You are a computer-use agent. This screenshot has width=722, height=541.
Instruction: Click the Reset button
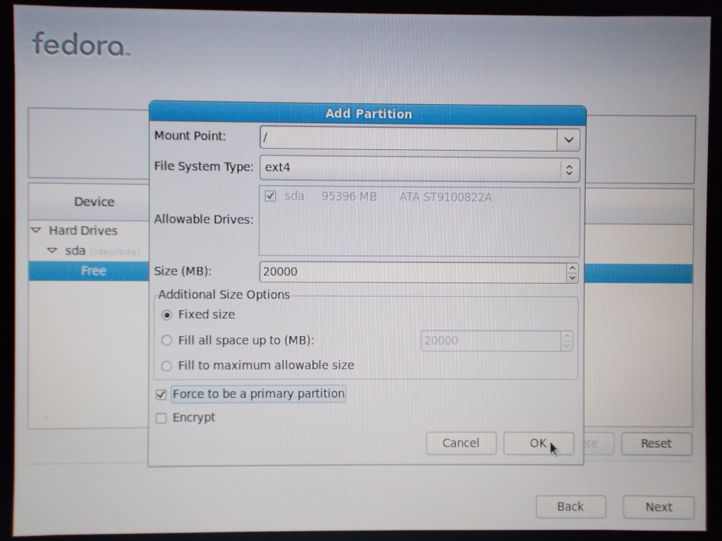point(656,444)
